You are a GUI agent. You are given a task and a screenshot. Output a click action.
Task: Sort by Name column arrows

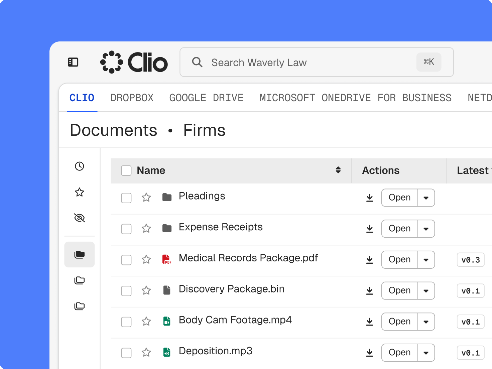click(338, 170)
